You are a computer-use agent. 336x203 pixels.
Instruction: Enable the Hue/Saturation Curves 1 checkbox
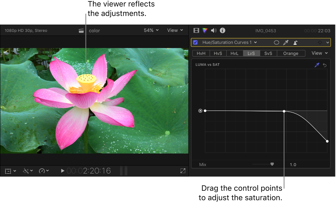coord(195,42)
